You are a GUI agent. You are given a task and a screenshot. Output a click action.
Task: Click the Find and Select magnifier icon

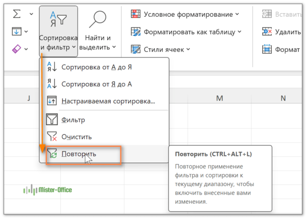97,20
